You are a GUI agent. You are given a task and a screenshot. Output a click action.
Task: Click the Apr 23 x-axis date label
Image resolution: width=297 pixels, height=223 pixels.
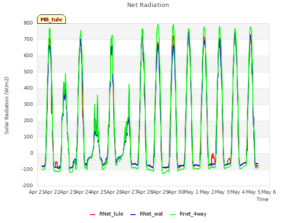point(68,192)
